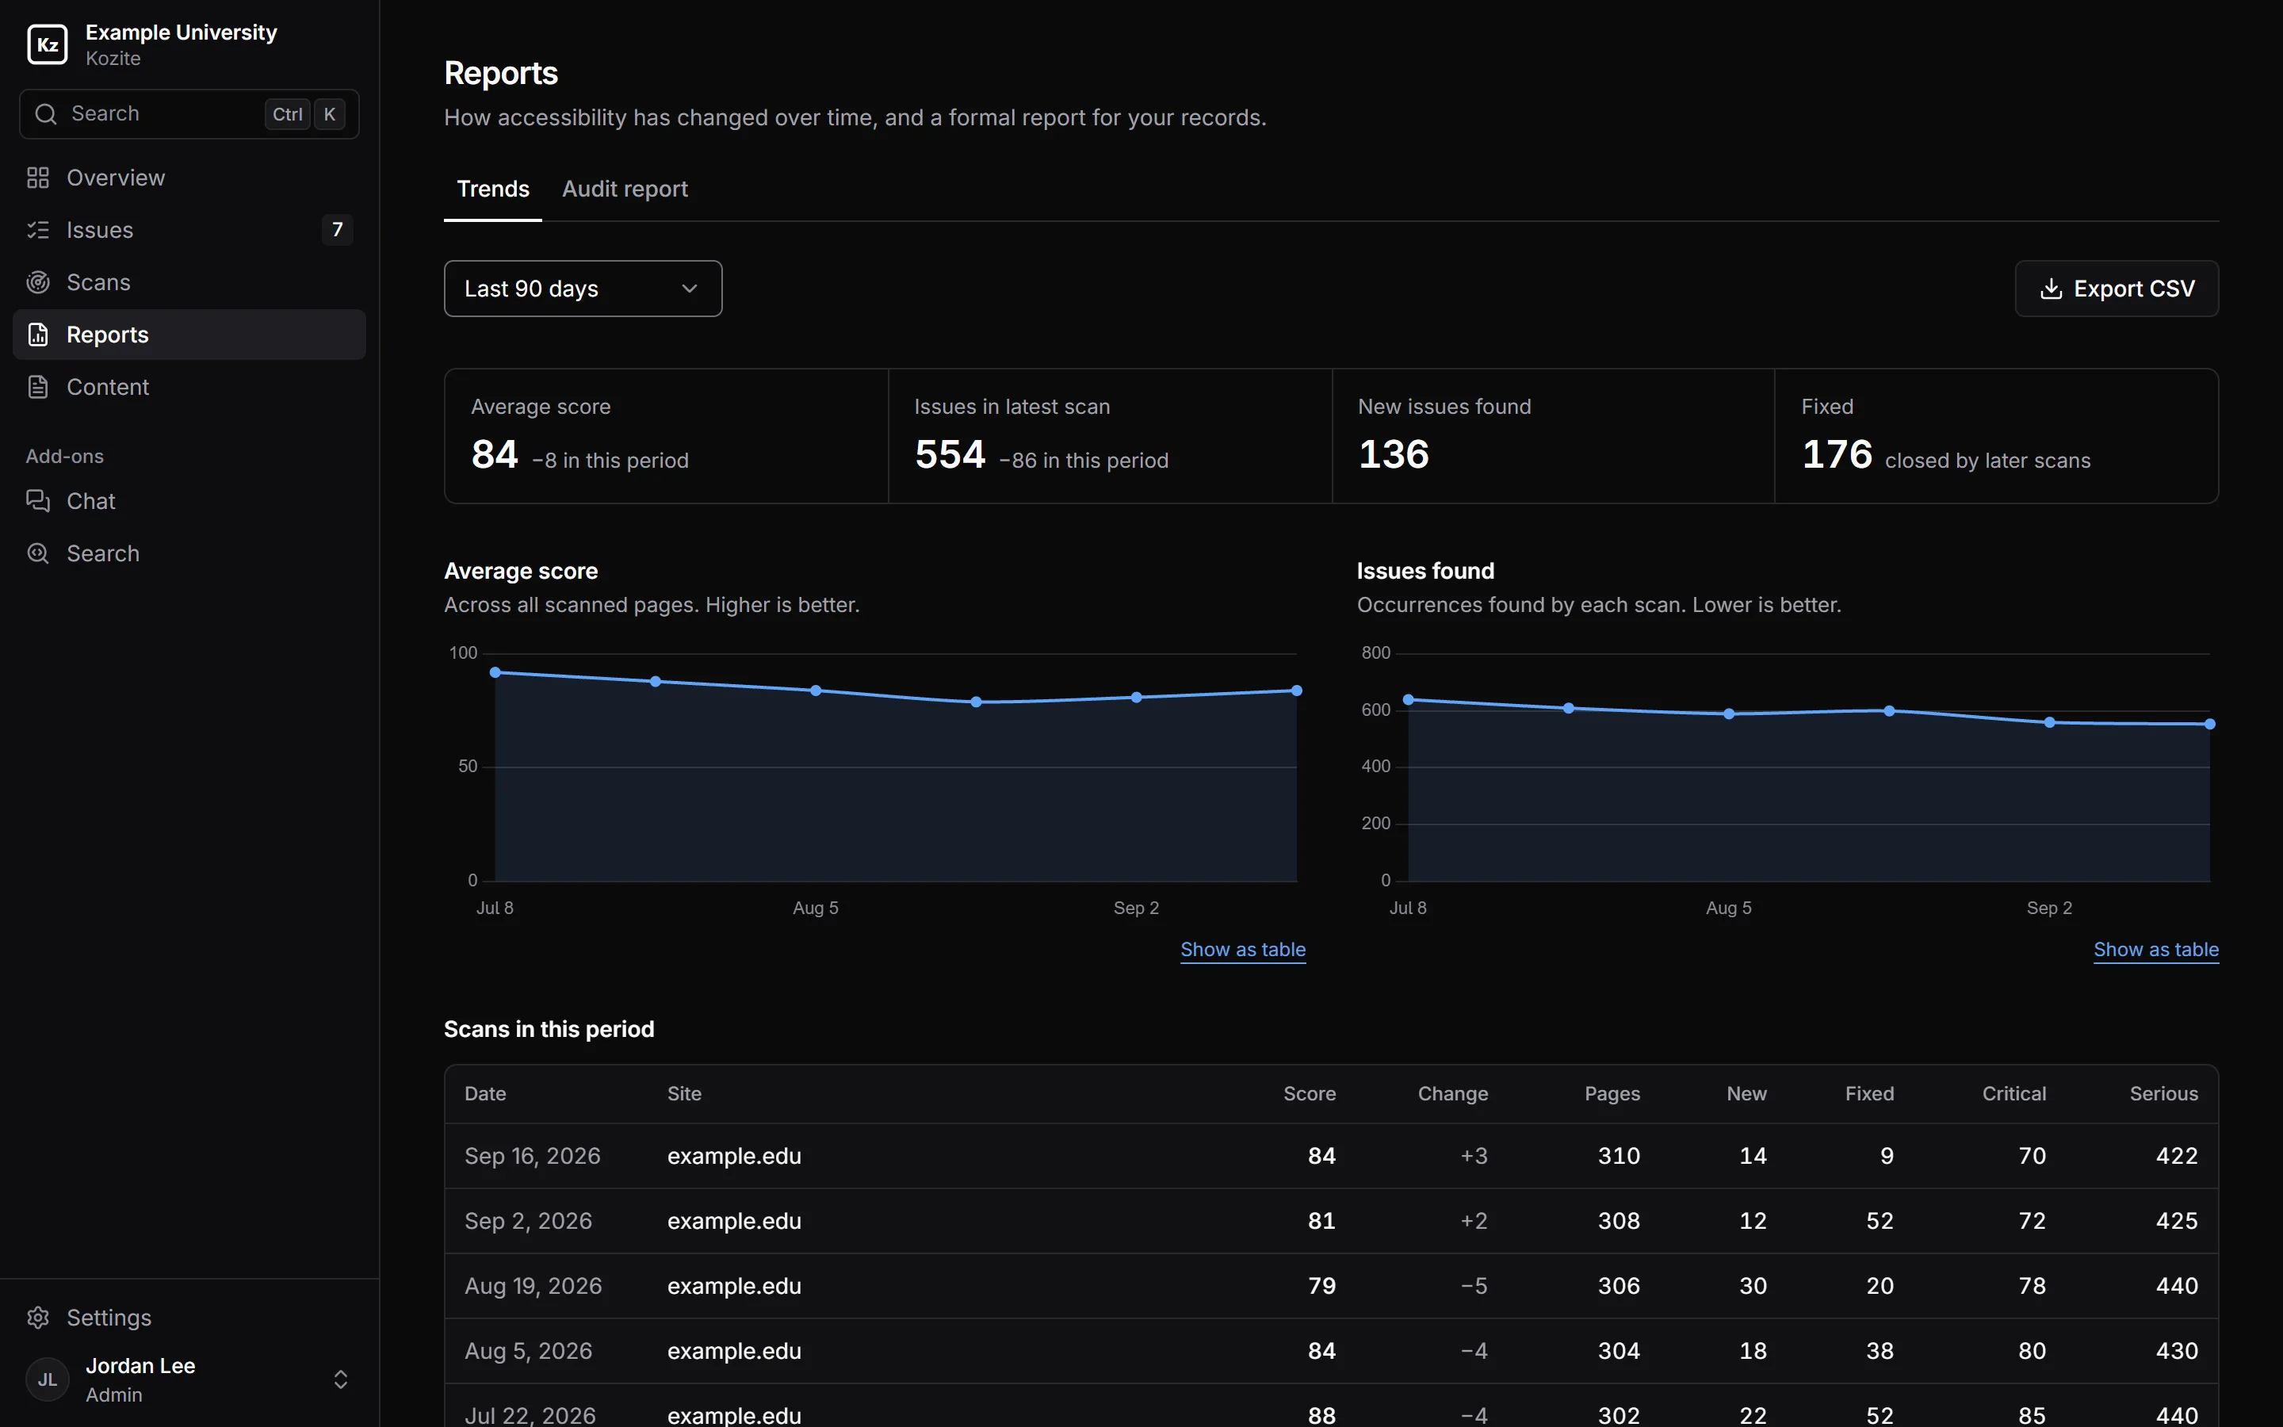Screen dimensions: 2283x1427
Task: Select the Sep 16, 2026 scan row date
Action: 532,1156
